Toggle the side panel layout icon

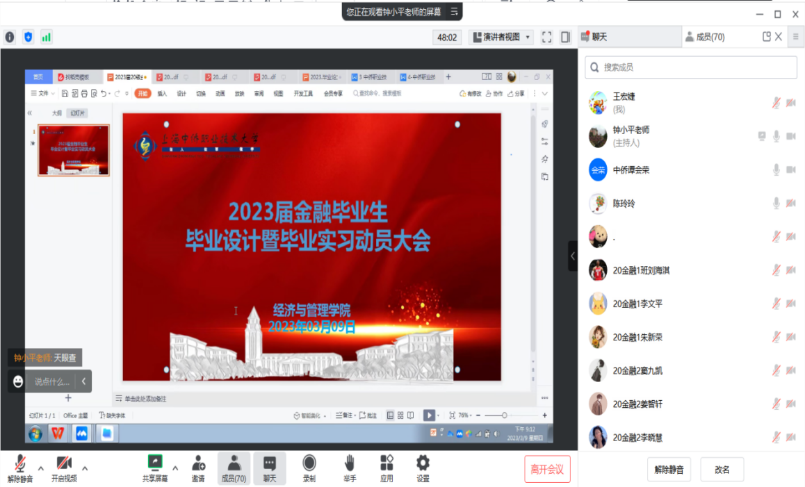[x=565, y=37]
